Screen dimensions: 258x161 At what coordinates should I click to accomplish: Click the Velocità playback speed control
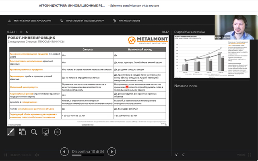click(241, 155)
